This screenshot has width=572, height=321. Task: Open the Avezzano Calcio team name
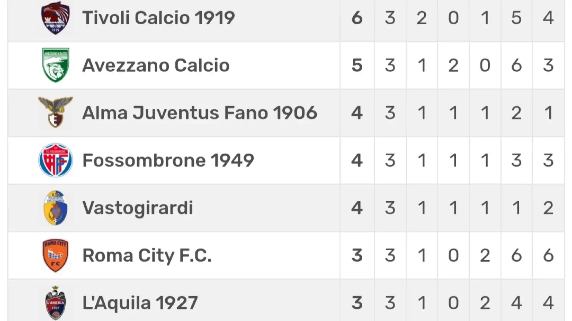pos(156,65)
